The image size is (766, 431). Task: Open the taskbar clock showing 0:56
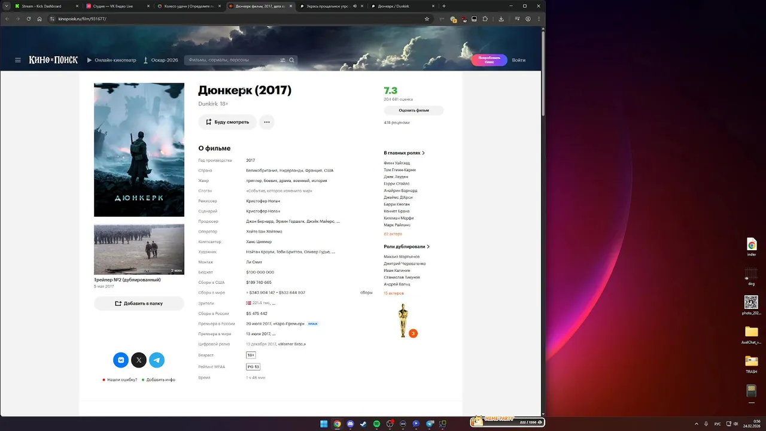coord(753,424)
